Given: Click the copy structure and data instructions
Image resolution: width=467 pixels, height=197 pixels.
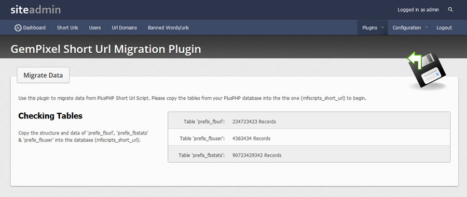Looking at the screenshot, I should 84,137.
